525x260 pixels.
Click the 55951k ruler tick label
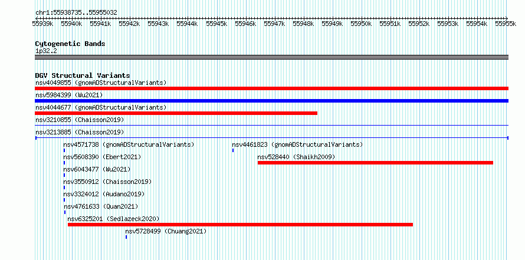pyautogui.click(x=390, y=24)
